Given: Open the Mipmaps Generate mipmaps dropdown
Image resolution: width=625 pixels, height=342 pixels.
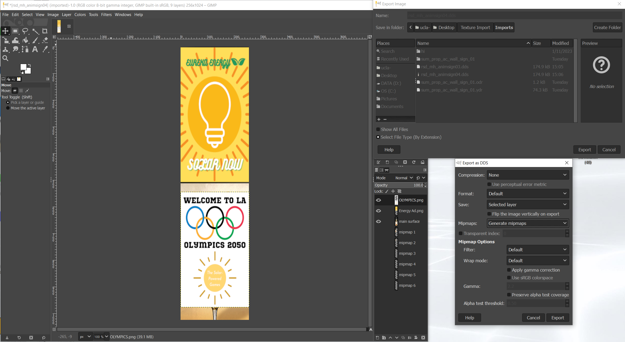Looking at the screenshot, I should pos(528,223).
